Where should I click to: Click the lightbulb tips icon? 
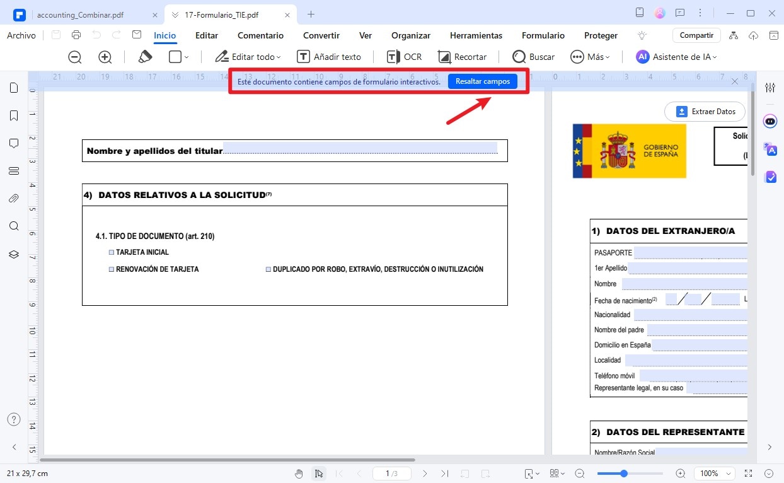642,35
